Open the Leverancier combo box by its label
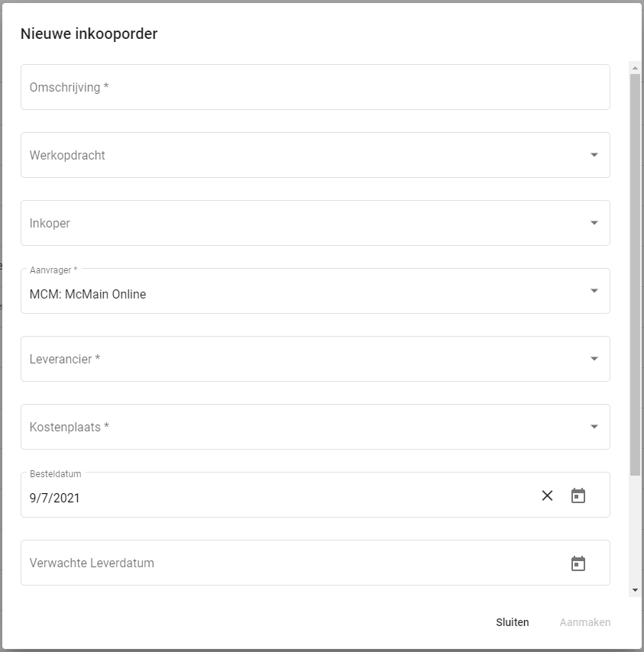 (65, 359)
